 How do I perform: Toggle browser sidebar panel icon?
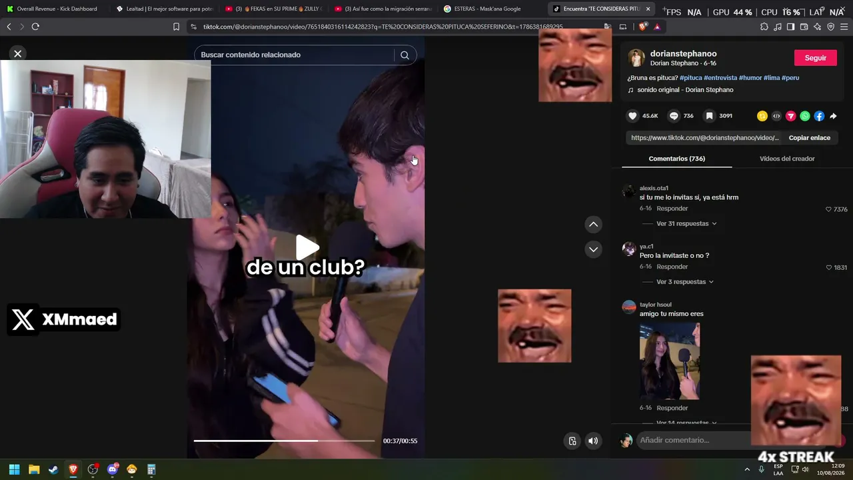tap(790, 27)
